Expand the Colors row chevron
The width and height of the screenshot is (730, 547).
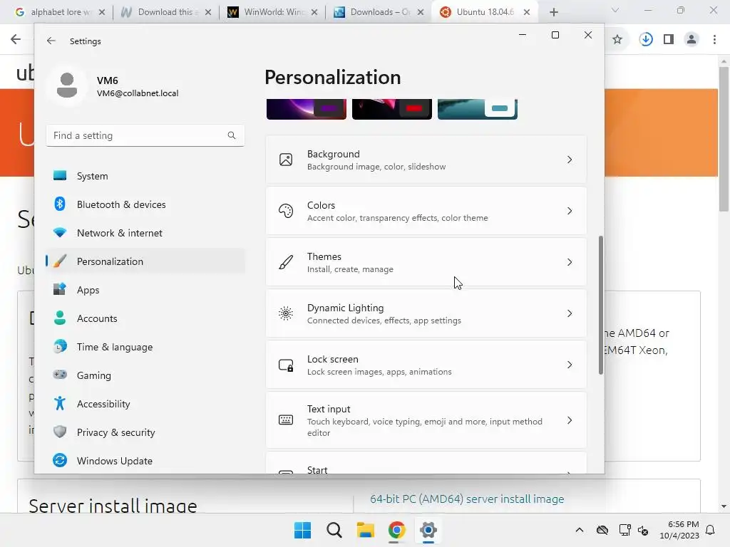pos(570,211)
